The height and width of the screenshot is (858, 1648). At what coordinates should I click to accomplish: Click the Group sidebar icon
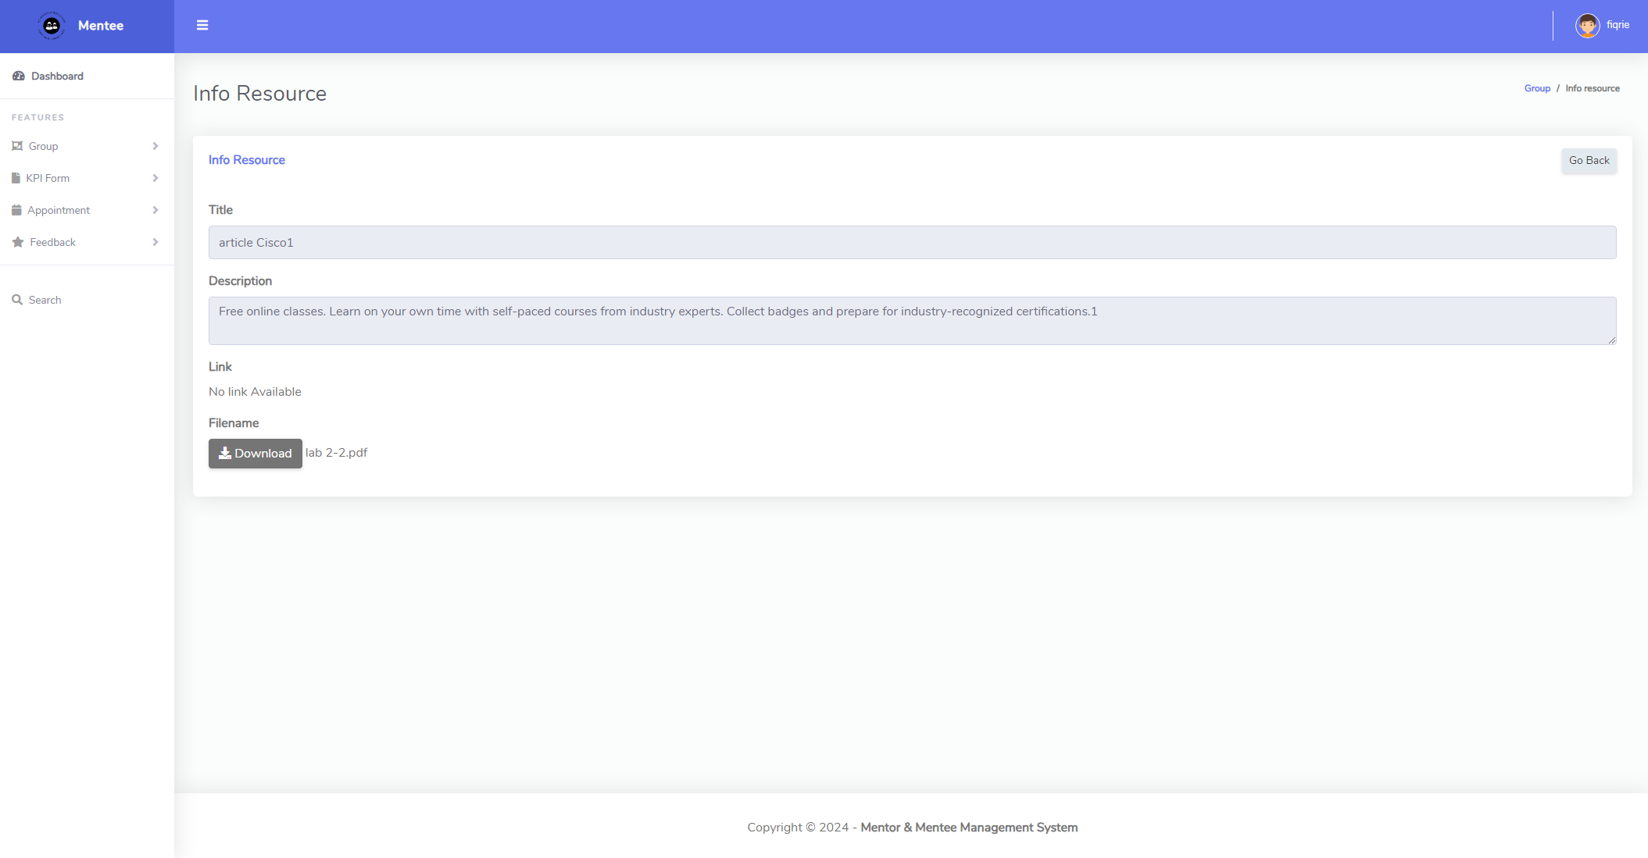tap(17, 146)
